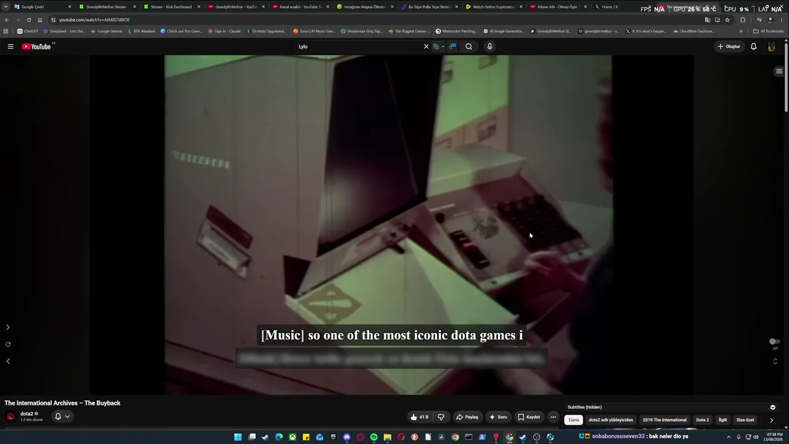Click the Oluştur create button

[x=729, y=46]
